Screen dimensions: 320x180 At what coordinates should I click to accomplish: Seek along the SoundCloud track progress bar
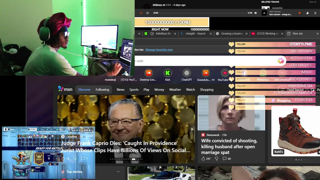[x=202, y=13]
